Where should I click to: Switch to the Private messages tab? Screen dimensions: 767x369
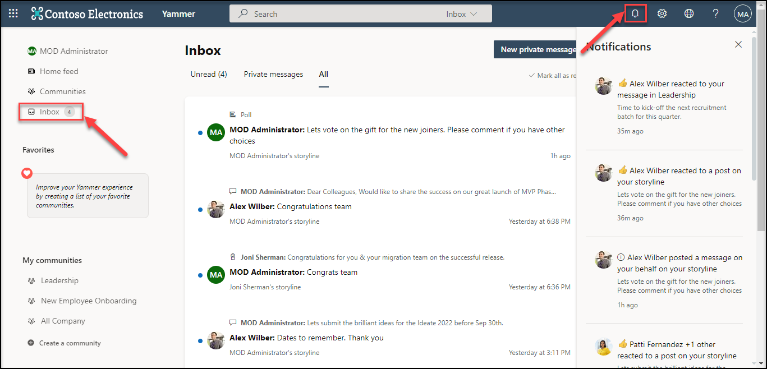point(273,74)
